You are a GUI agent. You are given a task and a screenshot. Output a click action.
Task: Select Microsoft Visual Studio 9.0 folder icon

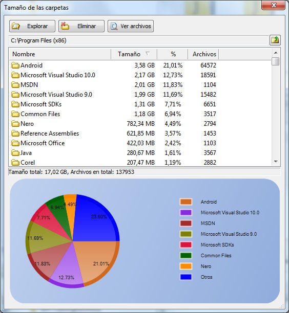pos(15,95)
